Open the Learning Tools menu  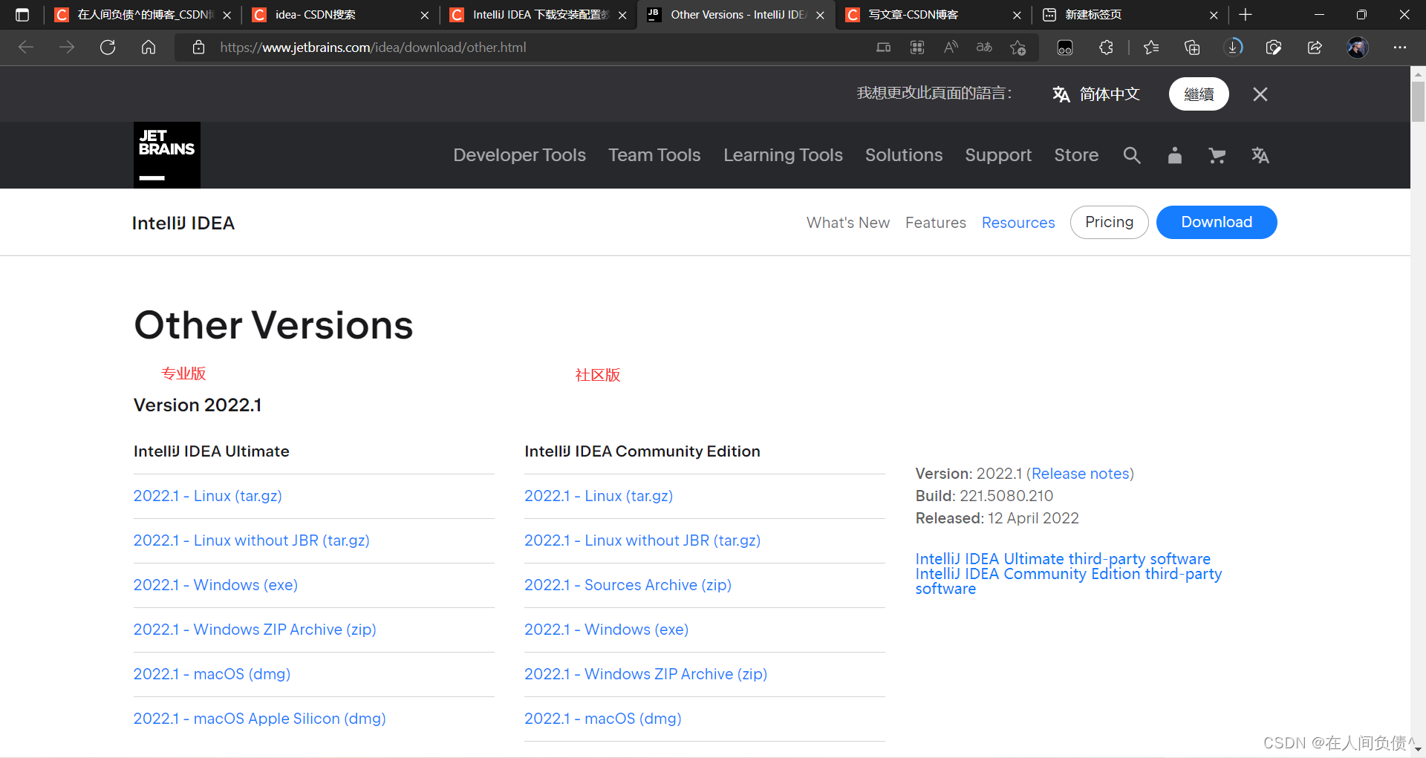pos(783,155)
